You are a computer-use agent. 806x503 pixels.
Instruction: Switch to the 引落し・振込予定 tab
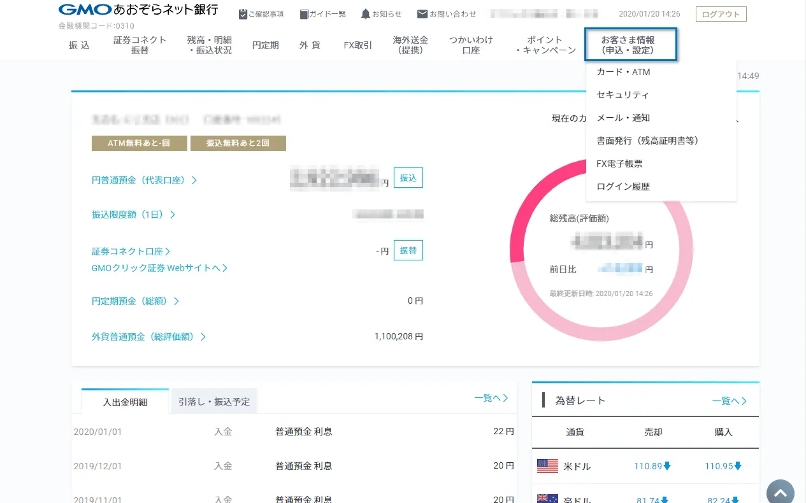(213, 401)
